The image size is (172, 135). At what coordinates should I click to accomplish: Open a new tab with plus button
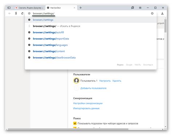pos(81,8)
